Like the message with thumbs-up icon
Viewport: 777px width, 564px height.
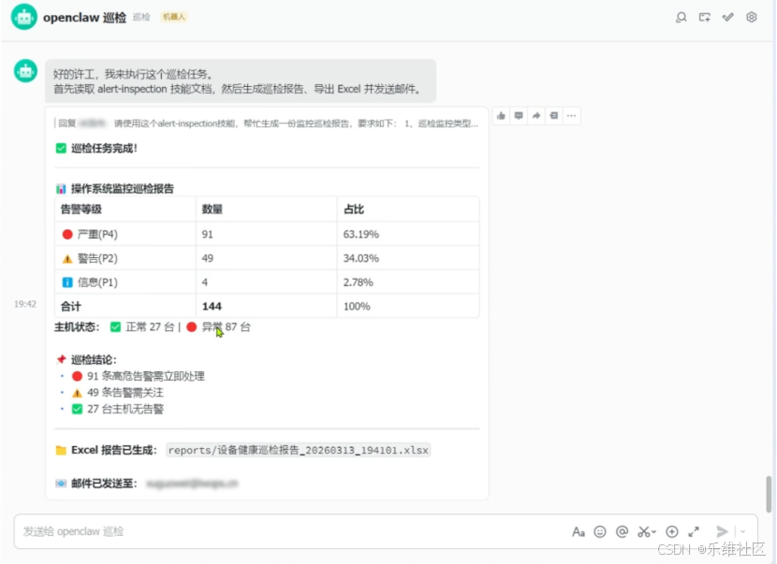(x=502, y=116)
